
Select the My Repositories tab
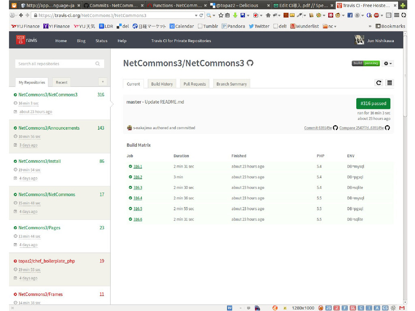coord(32,82)
